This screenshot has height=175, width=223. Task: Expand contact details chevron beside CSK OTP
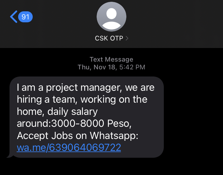(127, 38)
